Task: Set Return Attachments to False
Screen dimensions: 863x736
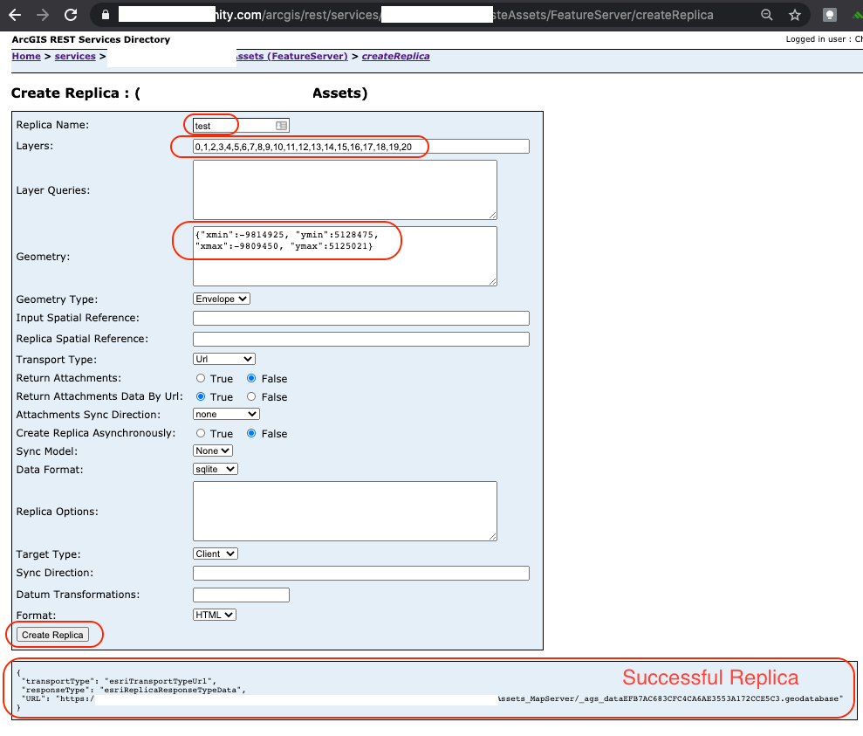Action: click(x=251, y=378)
